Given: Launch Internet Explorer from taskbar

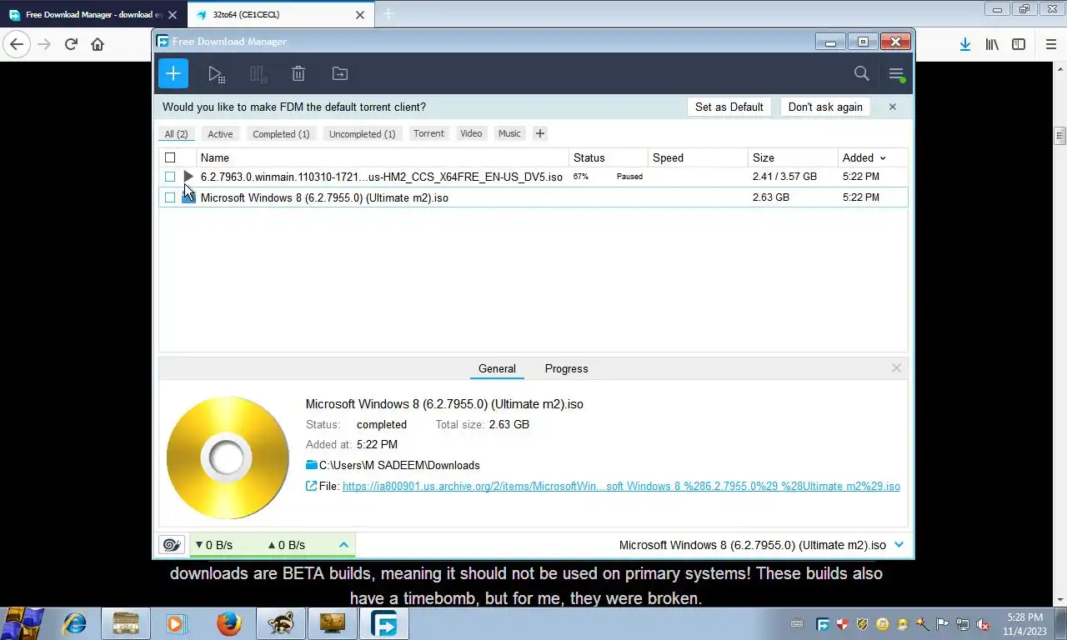Looking at the screenshot, I should click(x=75, y=623).
